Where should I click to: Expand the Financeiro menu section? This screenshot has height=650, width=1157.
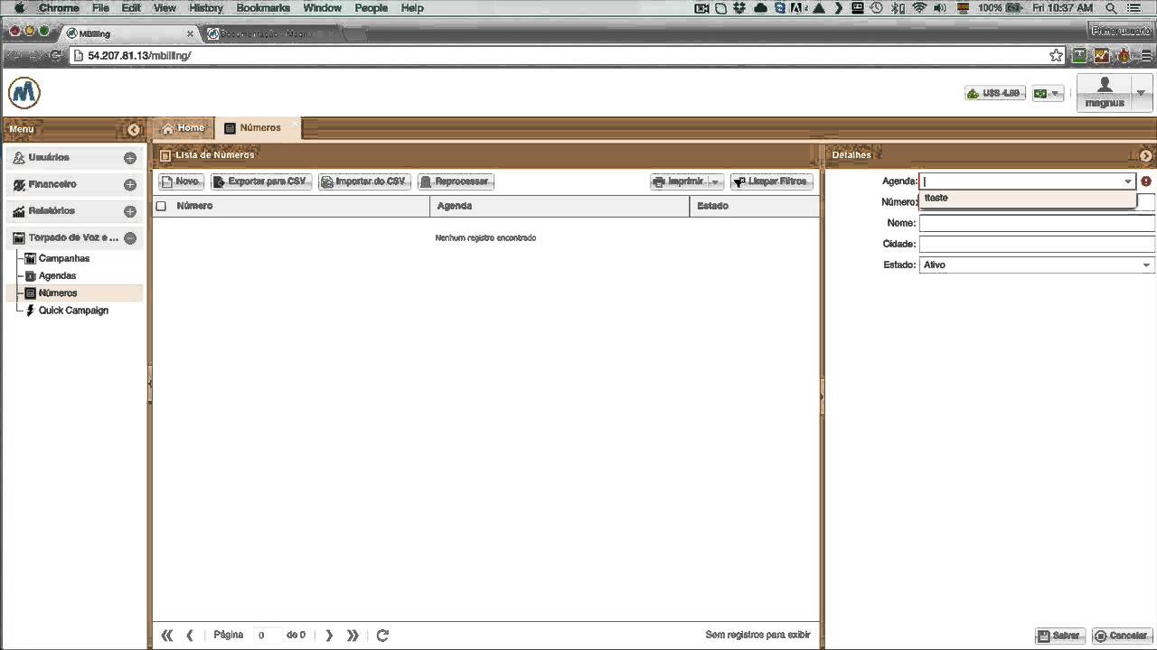click(x=130, y=185)
